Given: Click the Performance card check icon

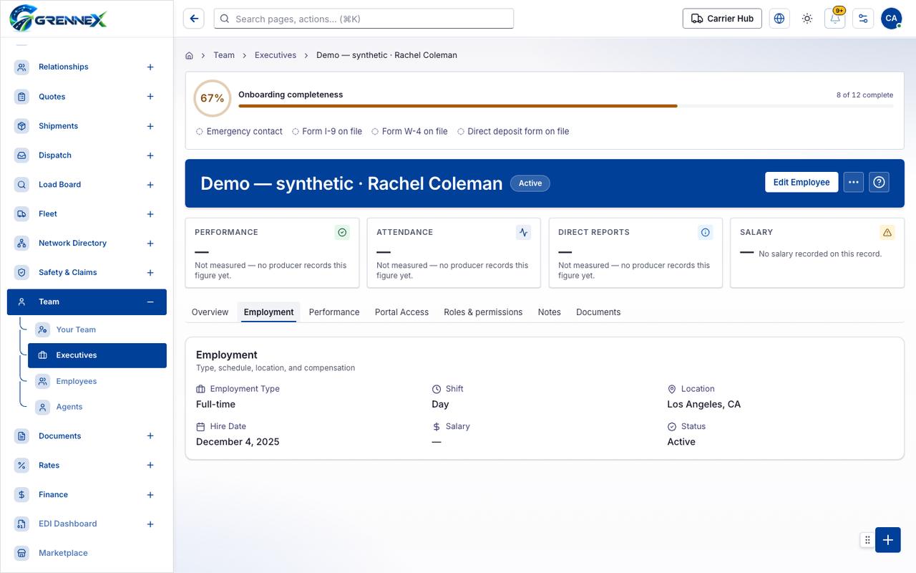Looking at the screenshot, I should pyautogui.click(x=342, y=232).
